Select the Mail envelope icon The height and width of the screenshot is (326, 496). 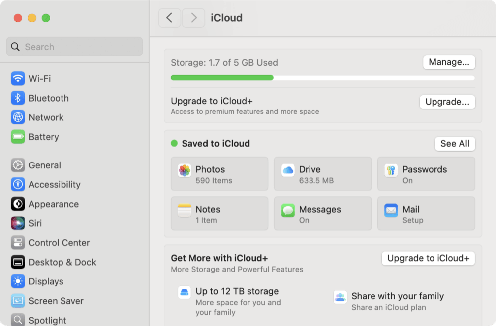tap(392, 209)
